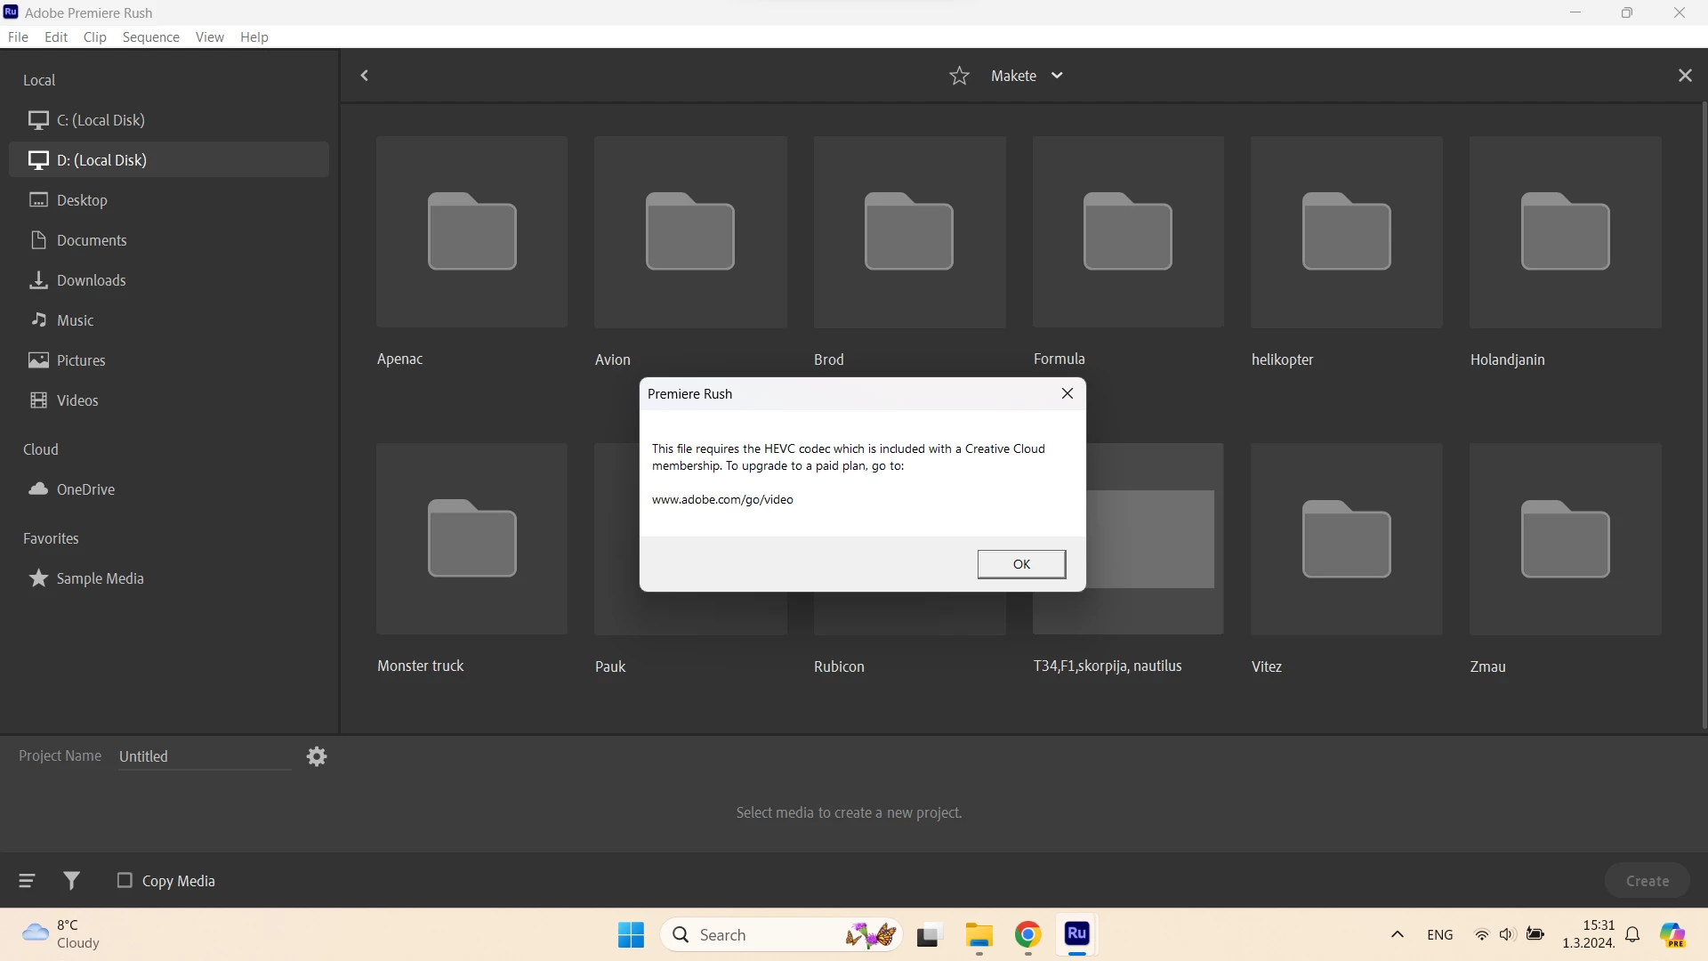Click the filter funnel icon
1708x961 pixels.
tap(72, 881)
